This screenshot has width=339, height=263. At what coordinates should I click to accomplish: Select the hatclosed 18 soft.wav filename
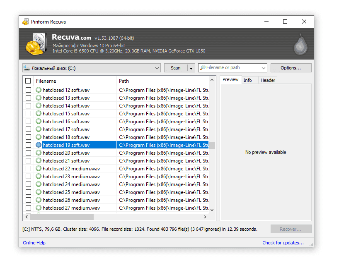(x=66, y=137)
